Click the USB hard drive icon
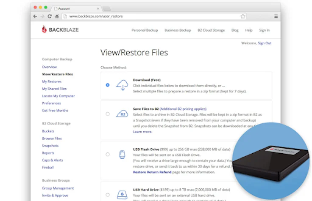The image size is (312, 201). (122, 195)
